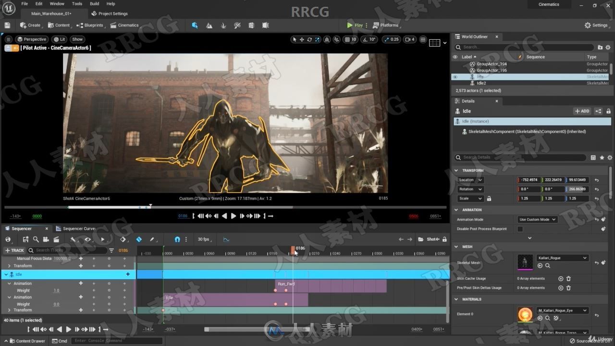Viewport: 615px width, 346px height.
Task: Open World Outliner settings gear
Action: (608, 47)
